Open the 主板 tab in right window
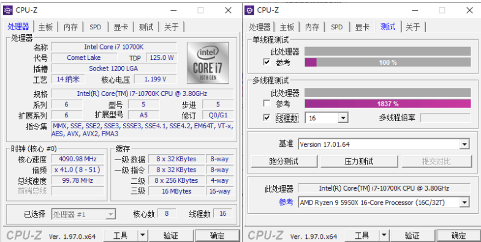 pyautogui.click(x=287, y=27)
